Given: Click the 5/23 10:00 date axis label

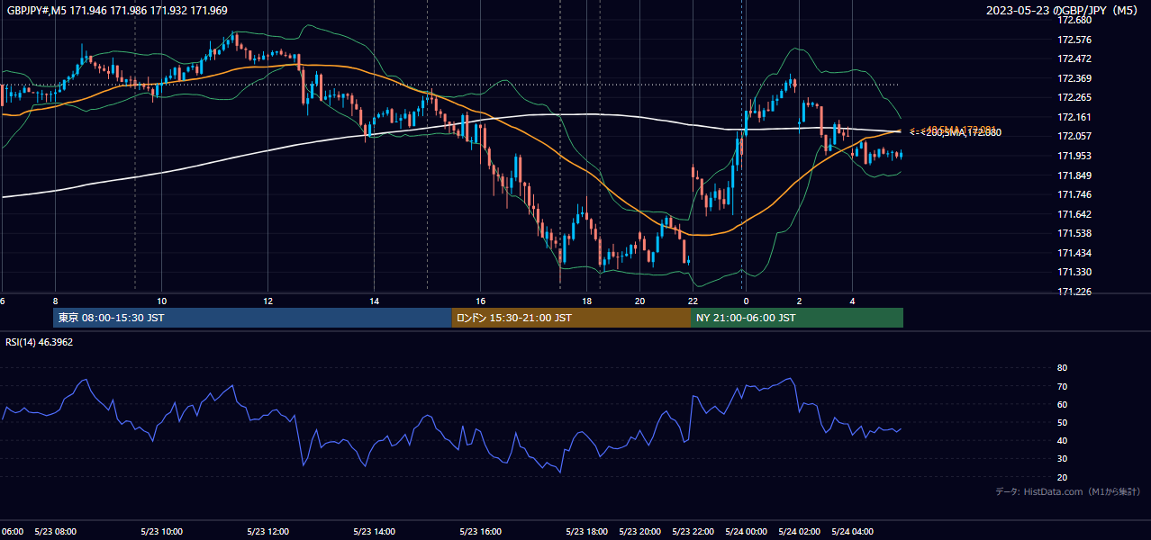Looking at the screenshot, I should pyautogui.click(x=162, y=531).
